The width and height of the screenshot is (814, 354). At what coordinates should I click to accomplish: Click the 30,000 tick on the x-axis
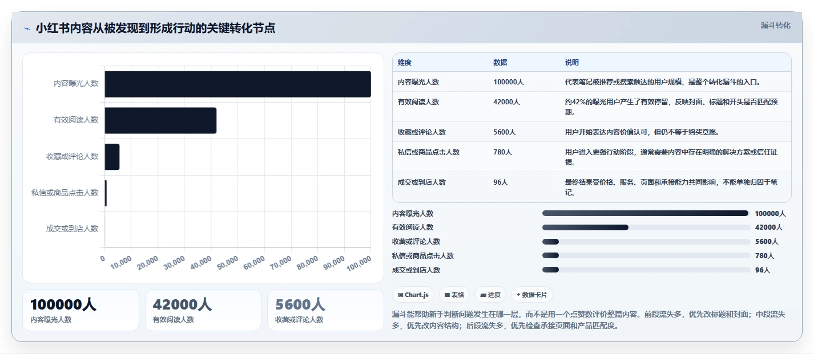point(174,263)
